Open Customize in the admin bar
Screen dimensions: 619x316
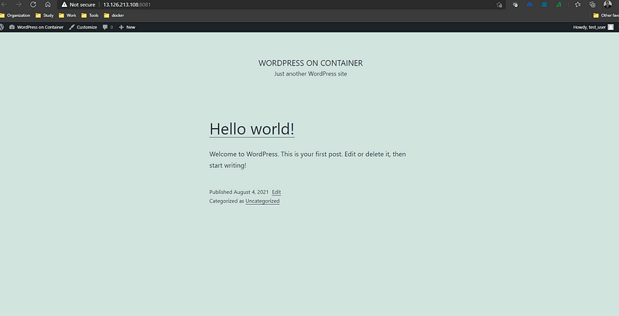click(83, 27)
